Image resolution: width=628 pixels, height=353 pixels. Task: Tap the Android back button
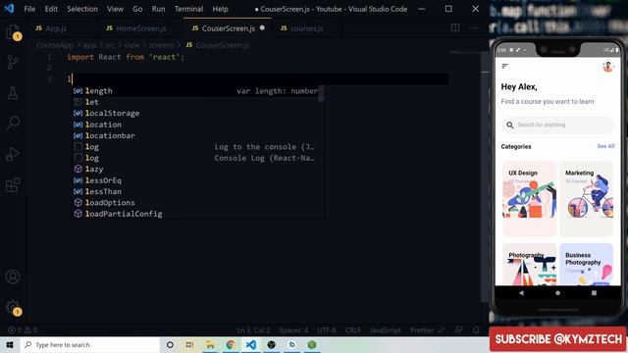(x=521, y=293)
